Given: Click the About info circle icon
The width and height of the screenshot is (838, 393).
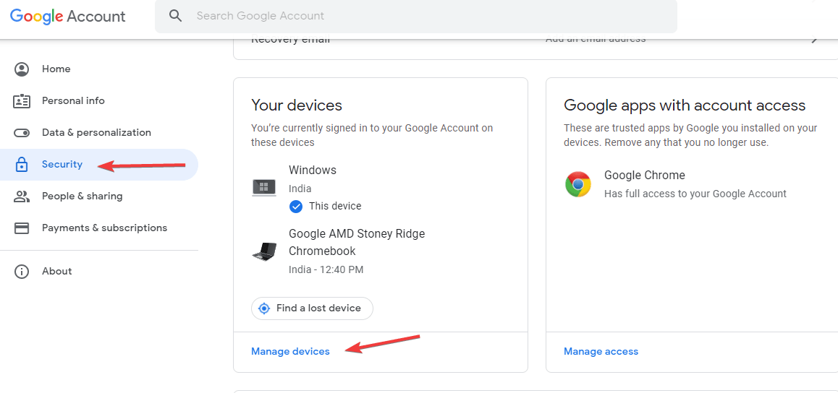Looking at the screenshot, I should click(x=22, y=272).
